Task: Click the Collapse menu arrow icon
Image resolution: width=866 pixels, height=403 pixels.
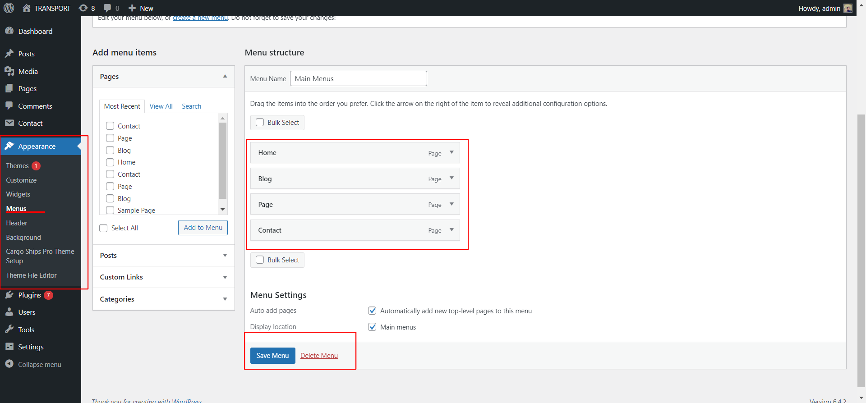Action: click(x=9, y=364)
